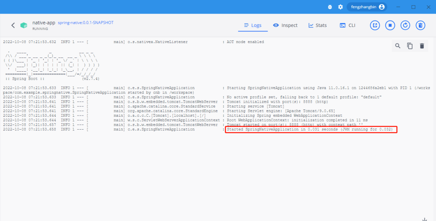Search the logs with magnifier icon
This screenshot has width=436, height=221.
pyautogui.click(x=398, y=46)
